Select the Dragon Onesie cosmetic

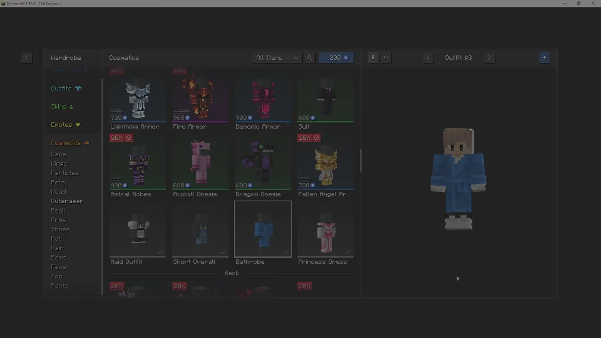click(263, 166)
